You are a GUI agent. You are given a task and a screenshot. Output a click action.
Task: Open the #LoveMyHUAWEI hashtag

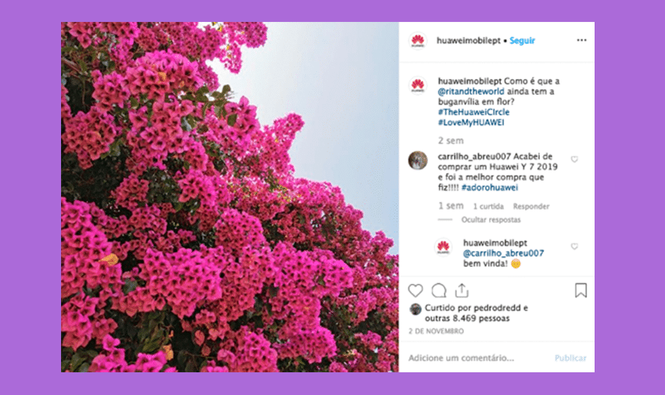[471, 123]
